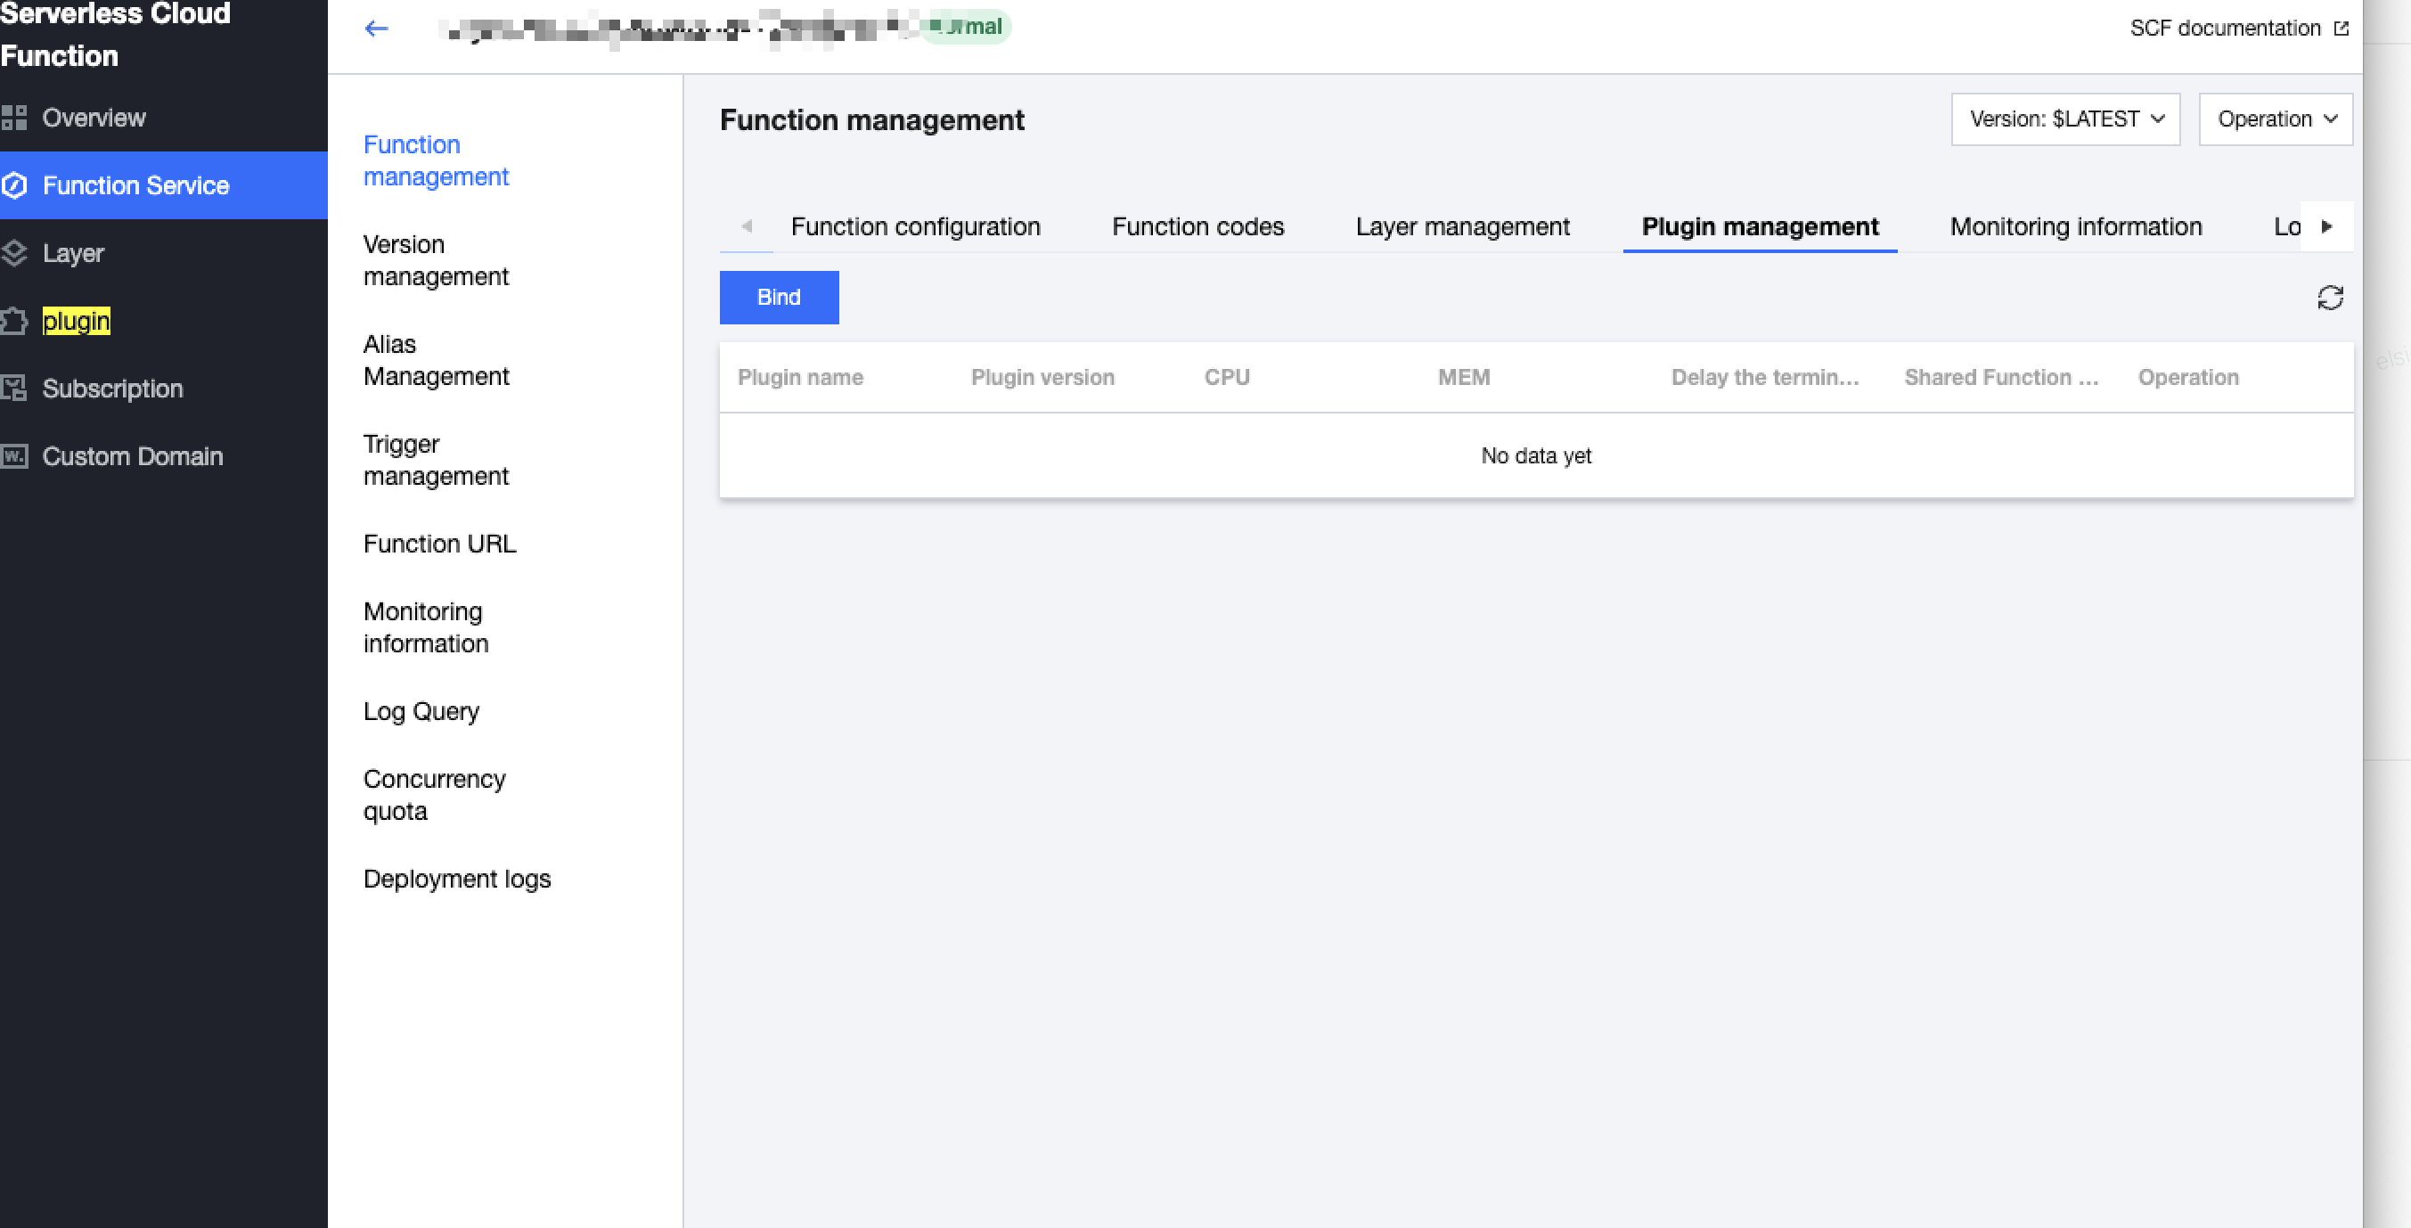2411x1228 pixels.
Task: Open Deployment logs page
Action: pyautogui.click(x=457, y=879)
